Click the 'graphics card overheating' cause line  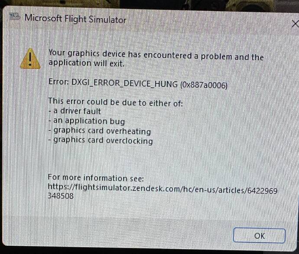(x=100, y=131)
